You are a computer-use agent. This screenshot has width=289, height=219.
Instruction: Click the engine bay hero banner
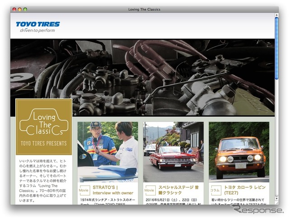[x=142, y=77]
